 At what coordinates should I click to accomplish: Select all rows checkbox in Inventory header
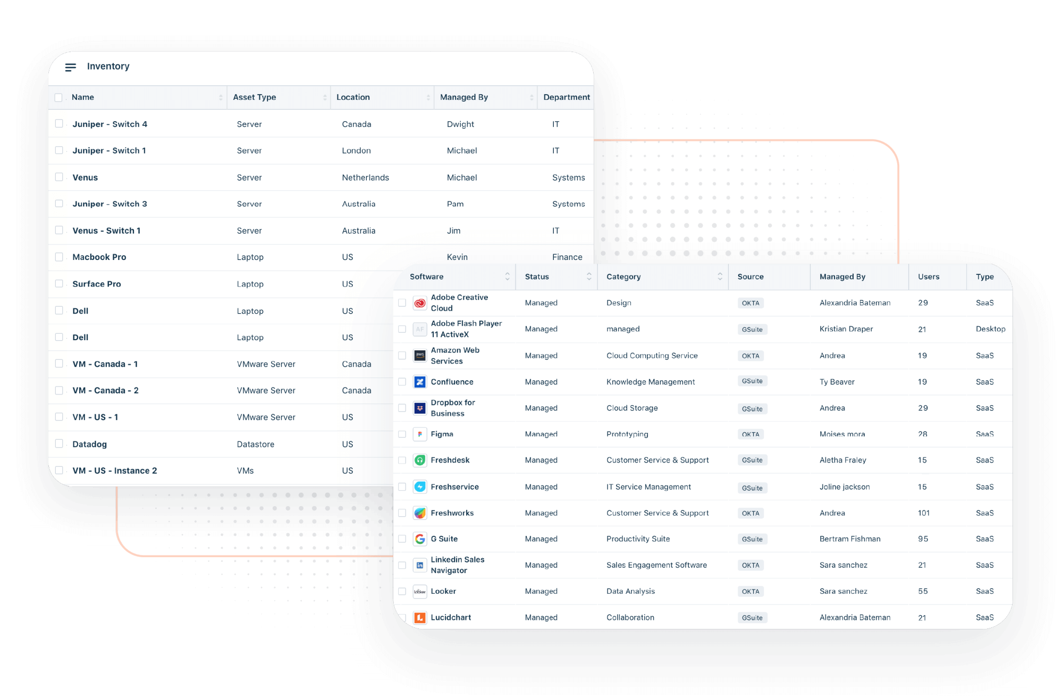[58, 97]
